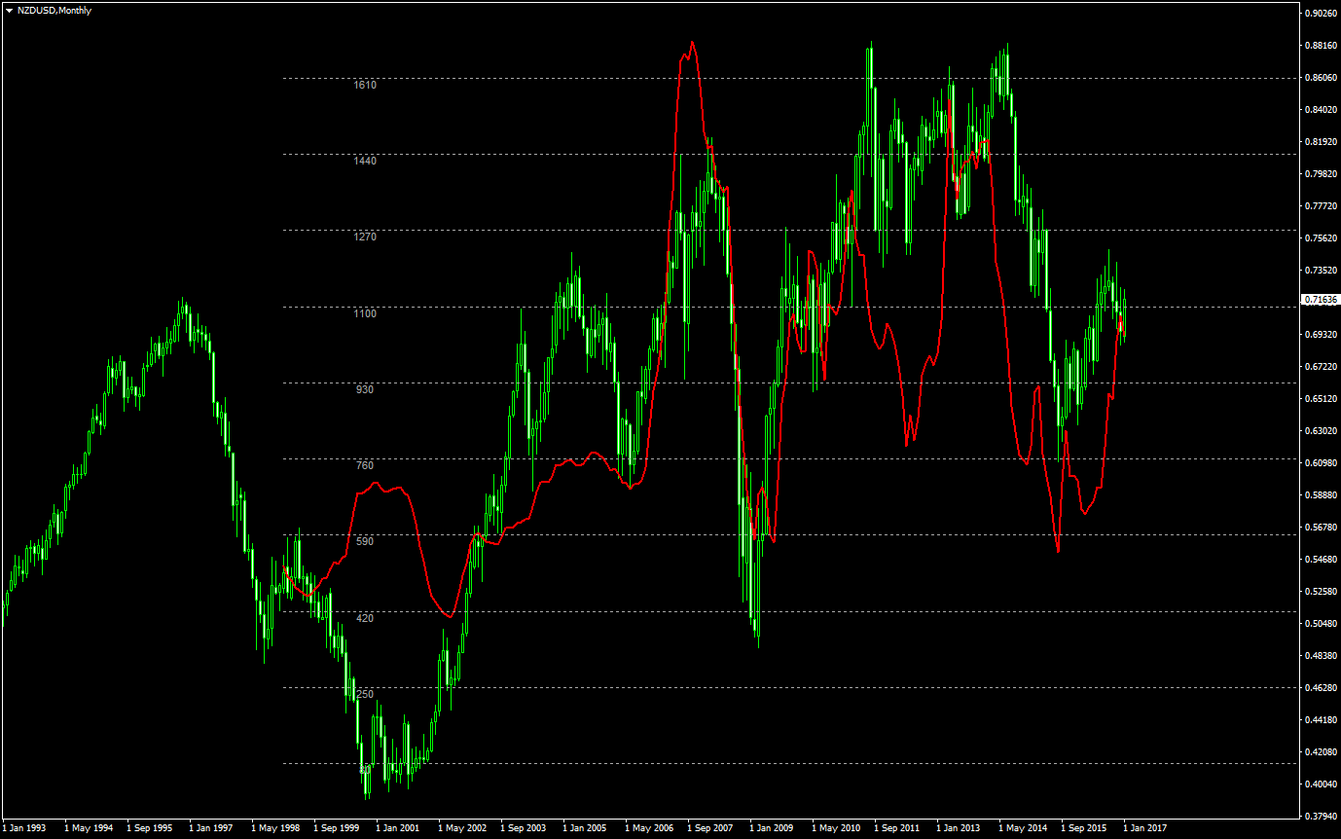Select the current price label 0.71636
Screen dimensions: 1341x839
[1320, 301]
